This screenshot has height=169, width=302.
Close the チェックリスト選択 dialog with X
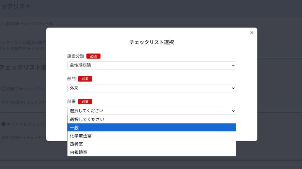pyautogui.click(x=252, y=33)
